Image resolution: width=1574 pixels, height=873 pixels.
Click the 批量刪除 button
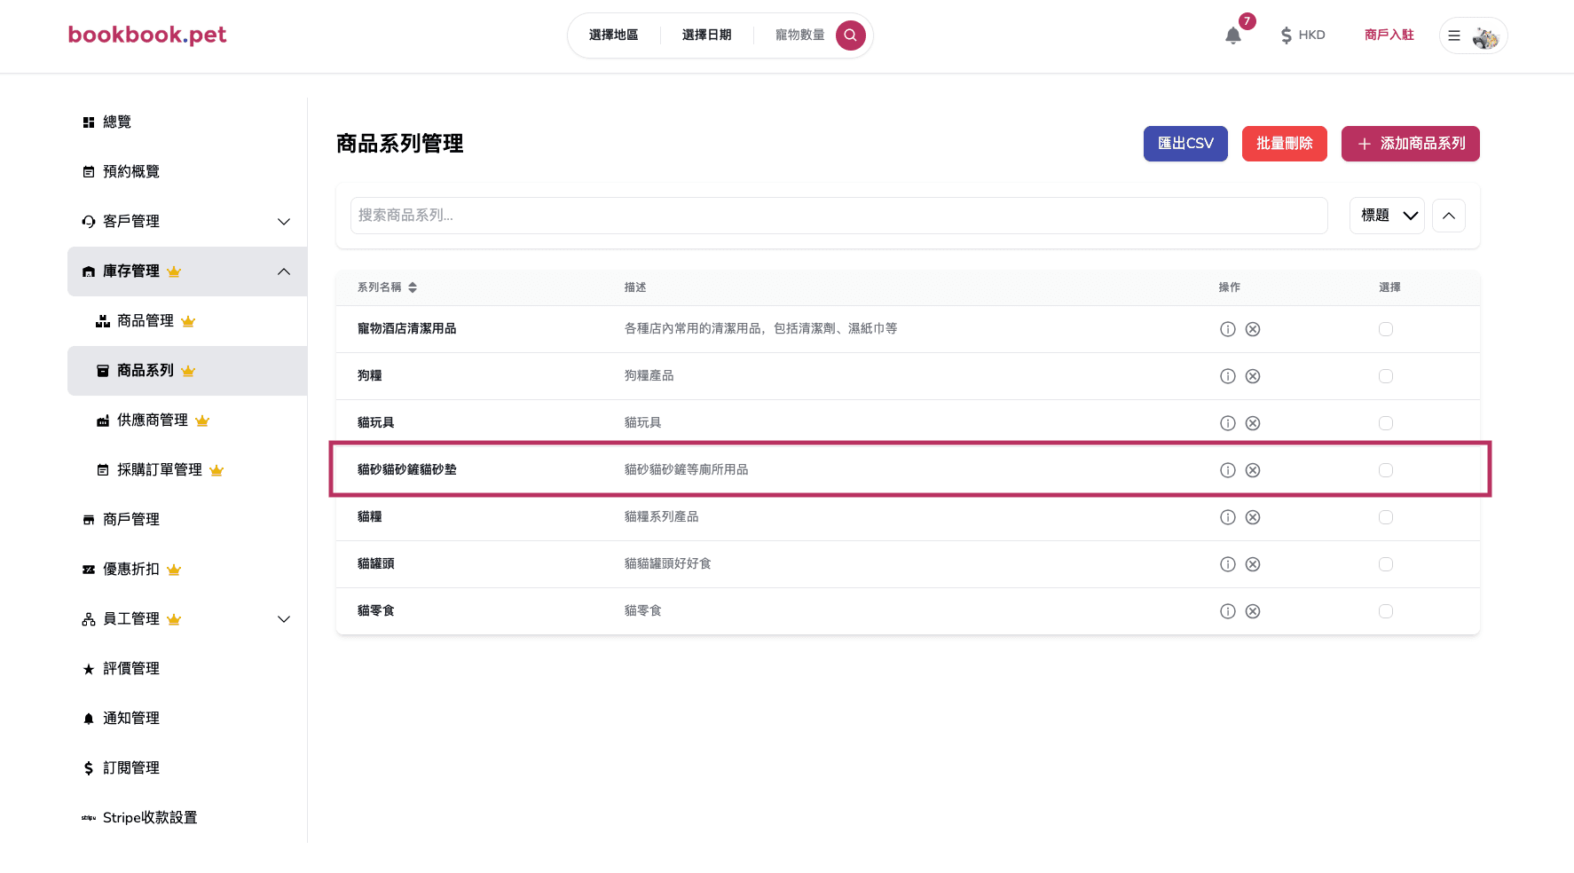tap(1284, 144)
